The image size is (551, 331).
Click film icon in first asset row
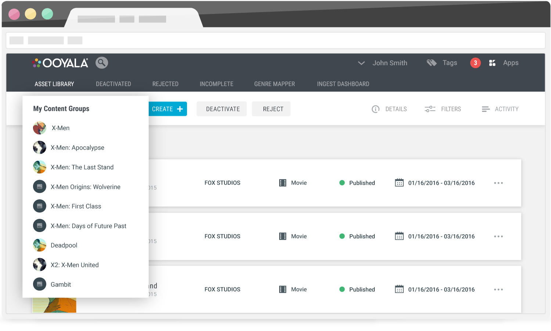(x=282, y=183)
